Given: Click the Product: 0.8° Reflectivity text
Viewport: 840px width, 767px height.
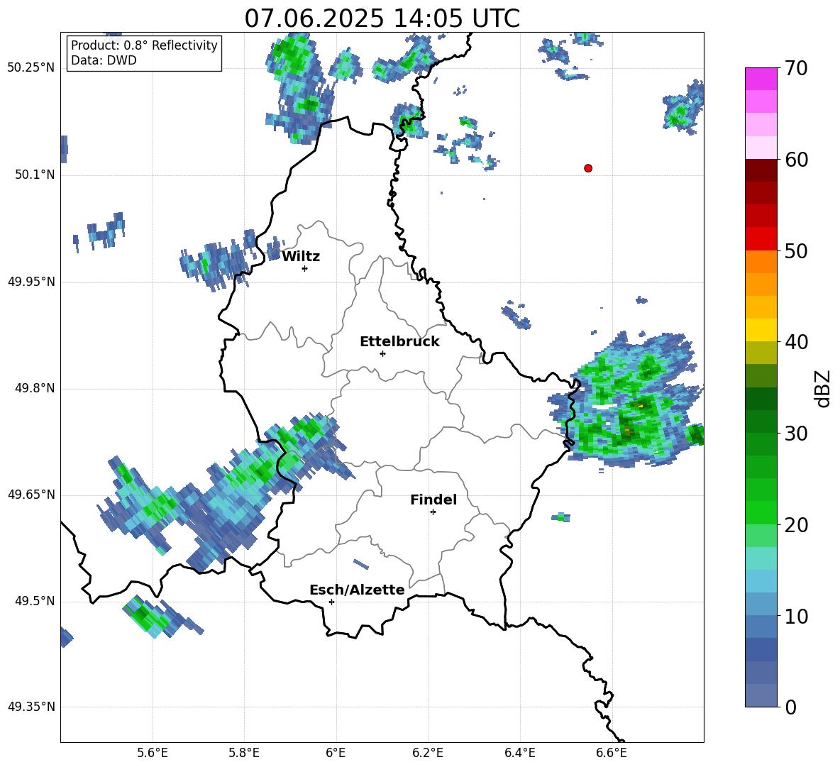Looking at the screenshot, I should click(x=144, y=45).
